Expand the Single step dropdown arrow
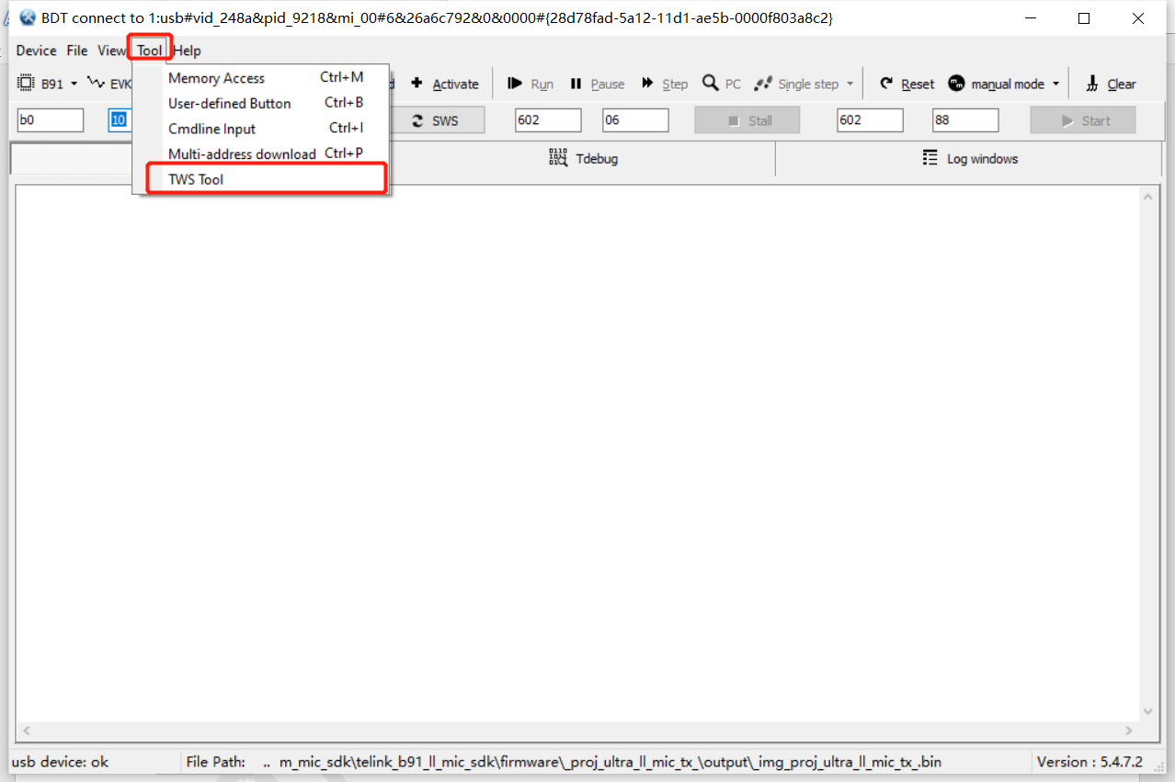Image resolution: width=1175 pixels, height=782 pixels. (850, 84)
